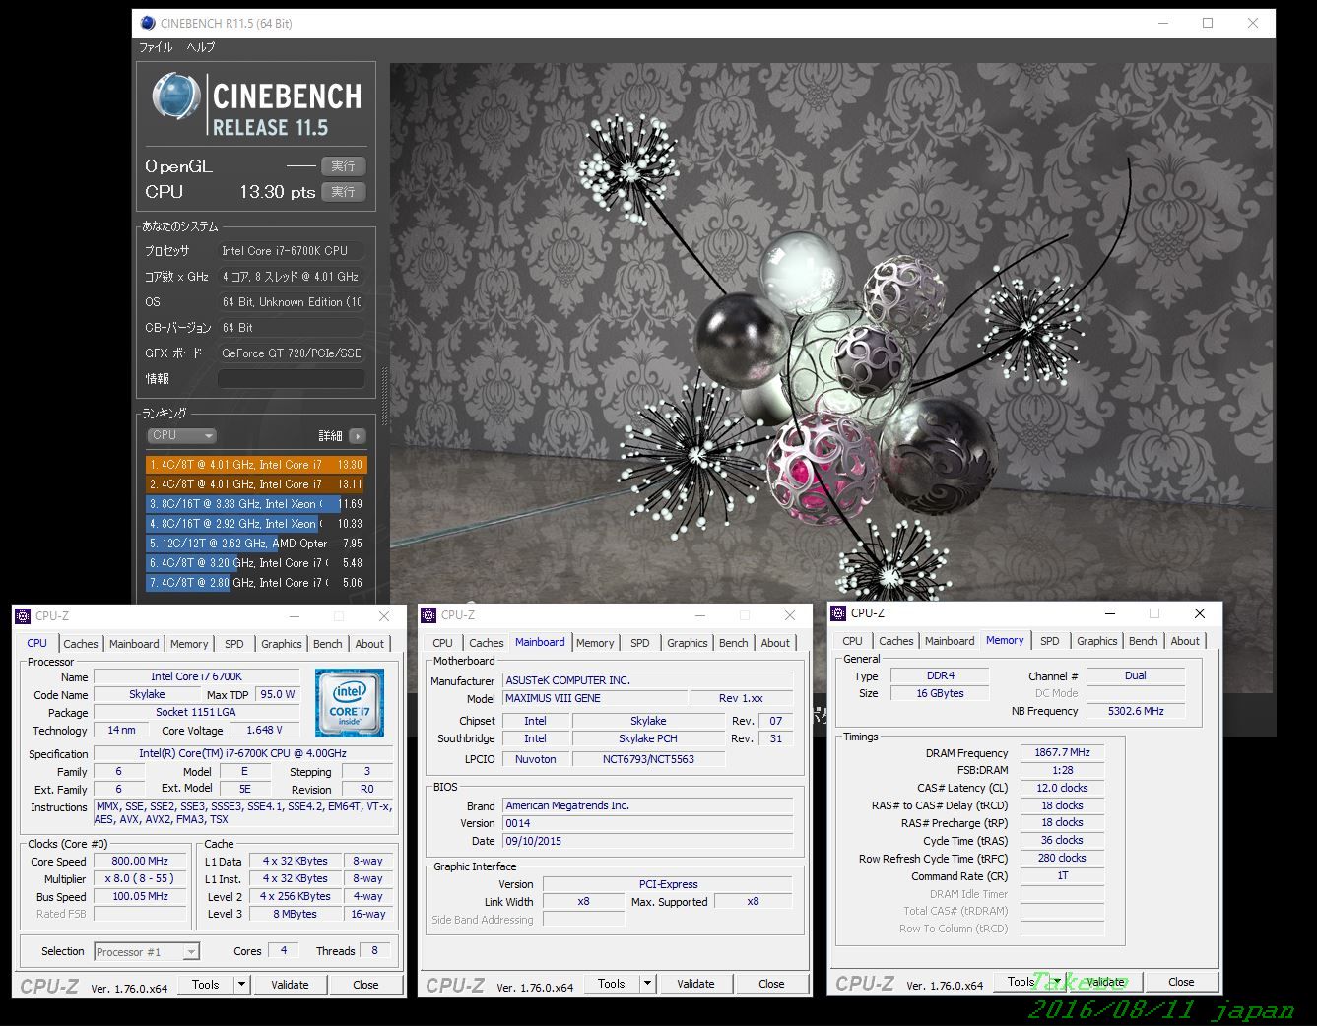Open Mainboard tab in left CPU-Z window
The width and height of the screenshot is (1317, 1026).
[x=134, y=644]
